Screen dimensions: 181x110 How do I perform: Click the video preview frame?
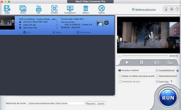[148, 35]
